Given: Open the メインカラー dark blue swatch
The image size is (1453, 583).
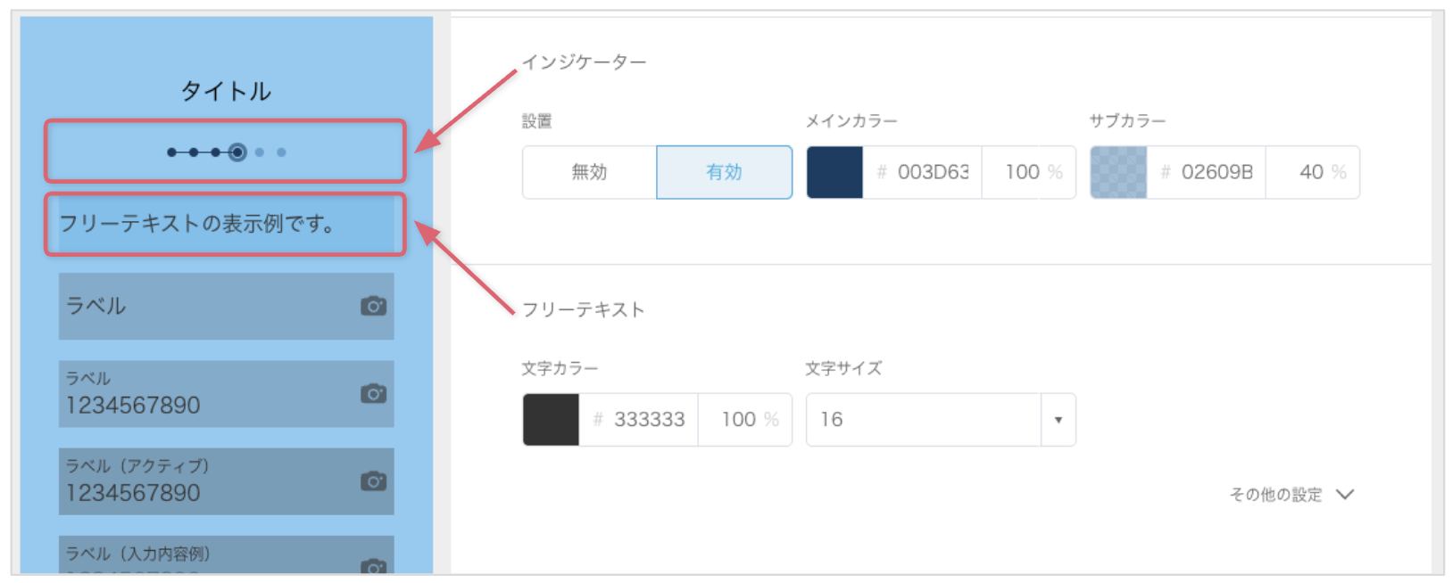Looking at the screenshot, I should pos(834,172).
